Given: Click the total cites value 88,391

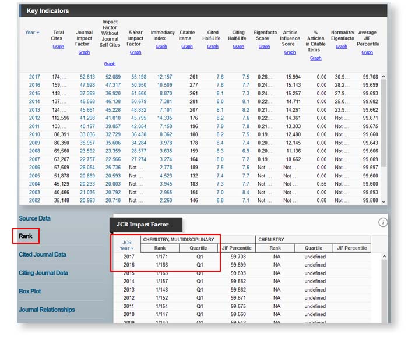Looking at the screenshot, I should pos(61,134).
